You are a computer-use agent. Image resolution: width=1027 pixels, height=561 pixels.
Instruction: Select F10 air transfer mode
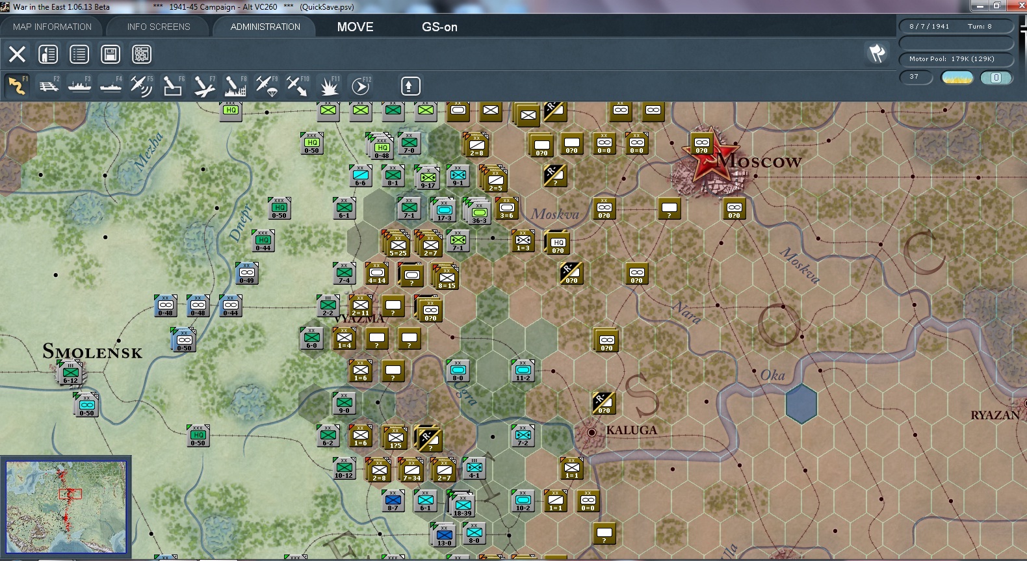(298, 86)
